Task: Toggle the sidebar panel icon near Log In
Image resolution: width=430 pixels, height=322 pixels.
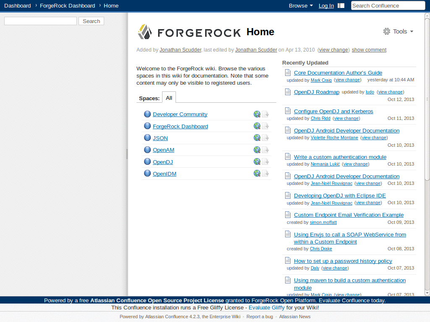Action: pos(341,6)
